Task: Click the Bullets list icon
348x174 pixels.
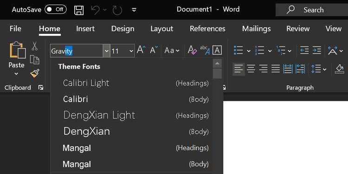Action: coord(238,51)
